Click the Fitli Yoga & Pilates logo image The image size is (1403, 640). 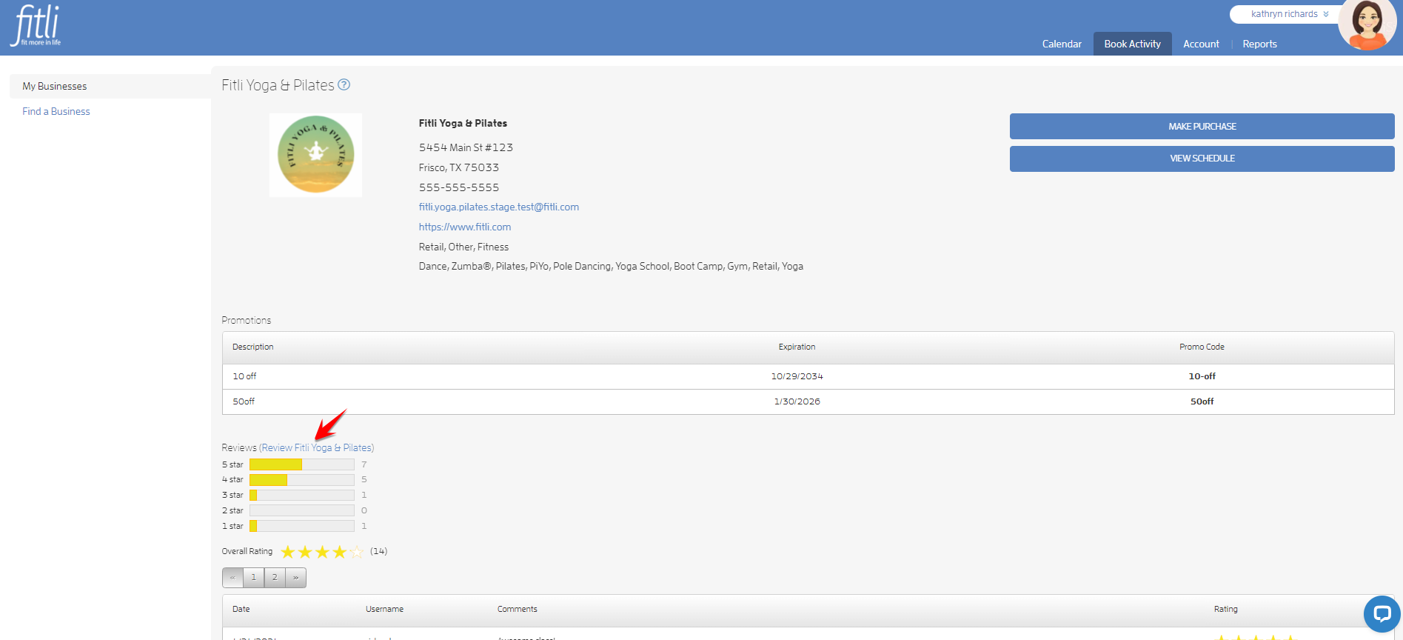click(315, 155)
